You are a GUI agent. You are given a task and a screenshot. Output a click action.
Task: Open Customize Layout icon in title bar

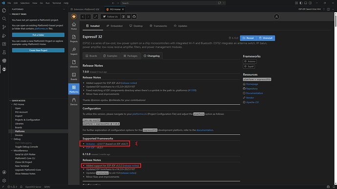point(296,3)
